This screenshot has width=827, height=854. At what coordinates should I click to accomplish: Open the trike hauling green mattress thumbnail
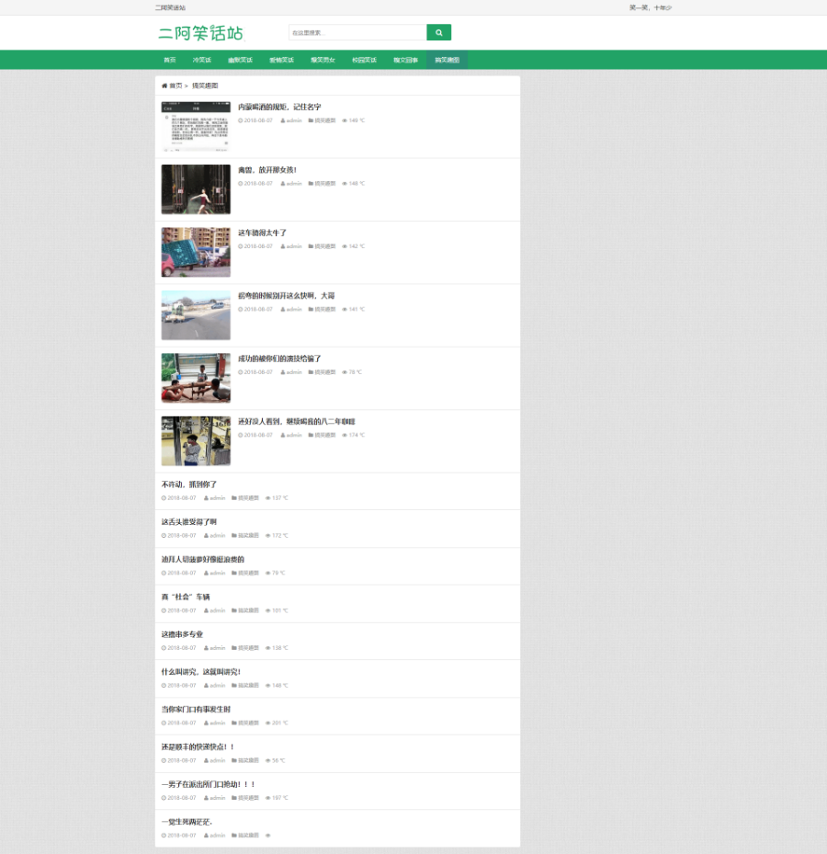click(x=196, y=253)
